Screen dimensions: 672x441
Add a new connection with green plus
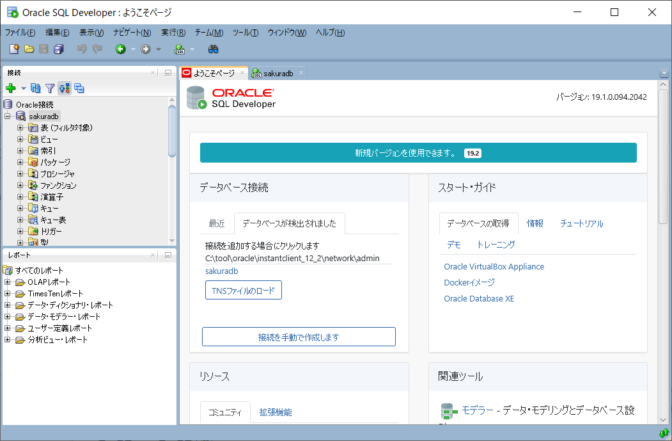click(11, 88)
